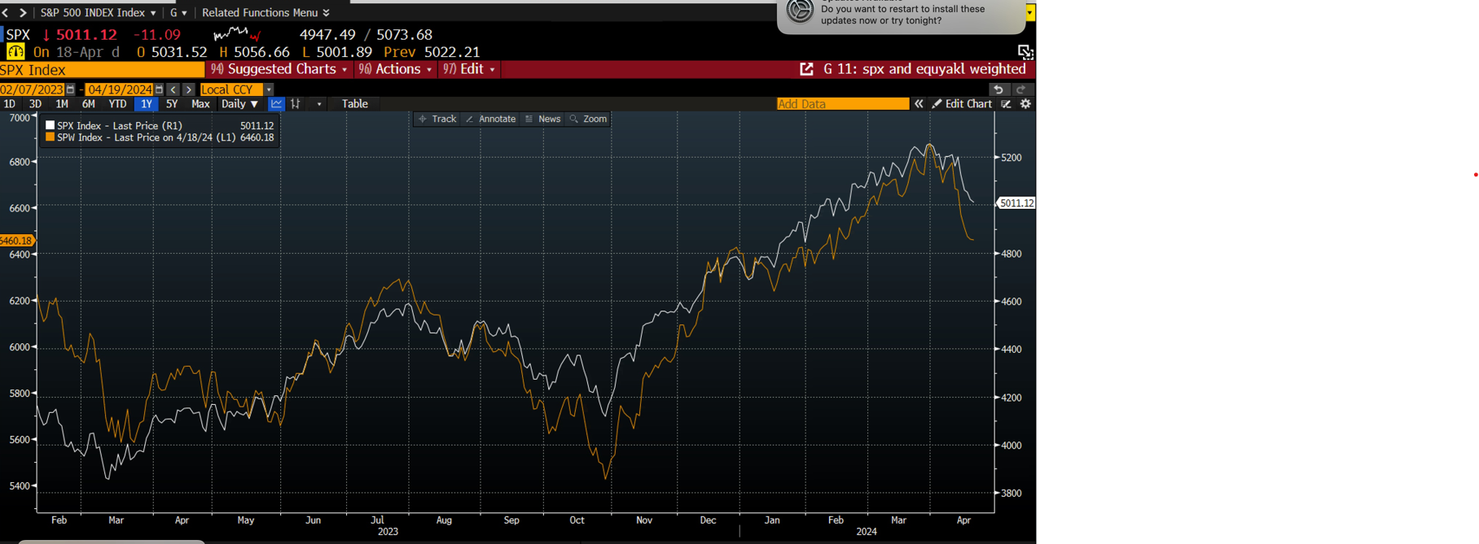The width and height of the screenshot is (1479, 544).
Task: Click the annotation edit icon beside Edit Chart
Action: 1007,104
